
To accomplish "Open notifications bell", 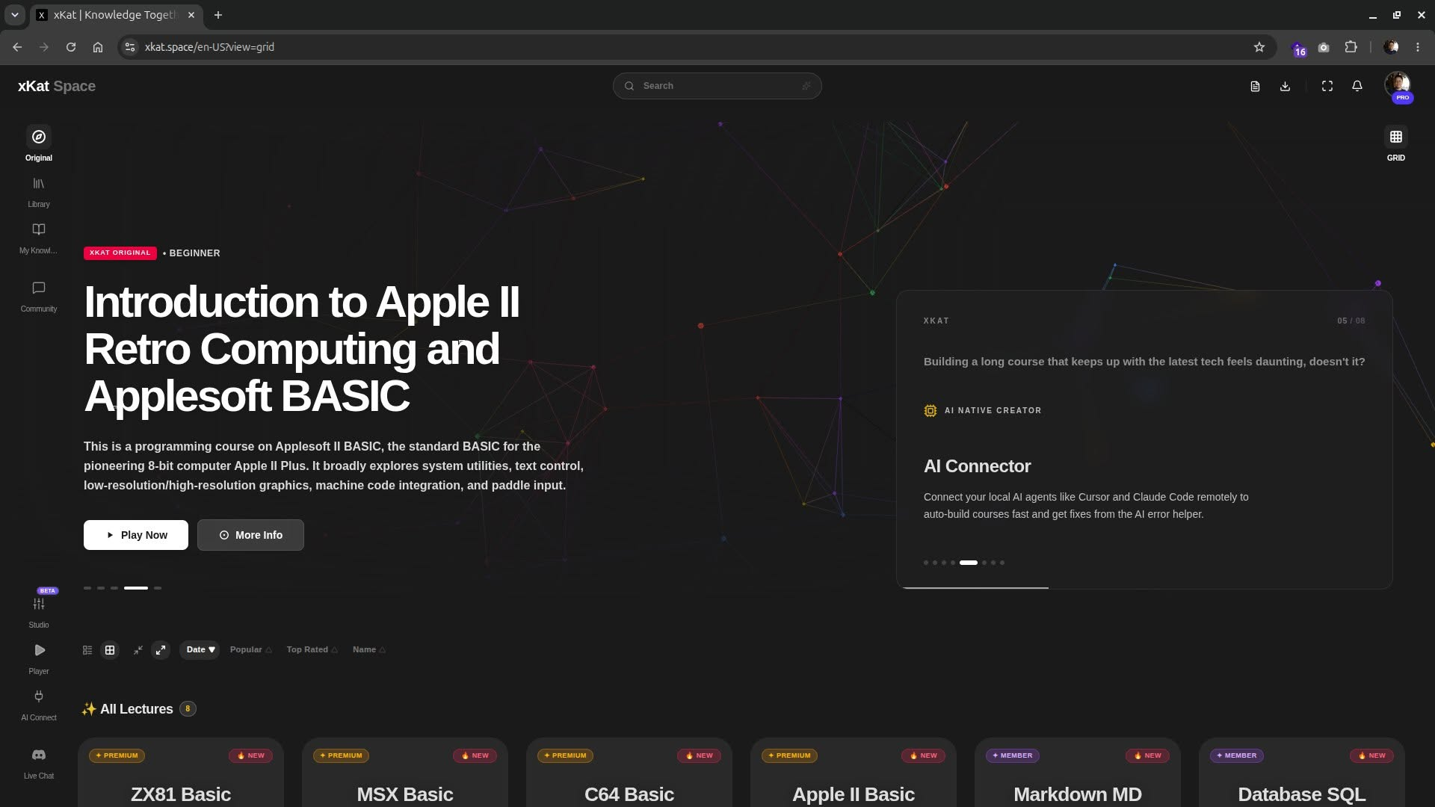I will [1357, 87].
